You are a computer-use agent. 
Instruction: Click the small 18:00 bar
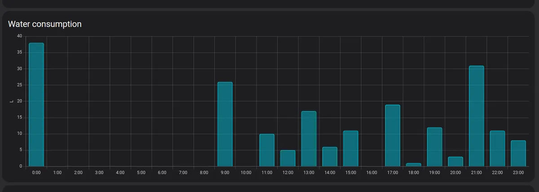tap(414, 165)
